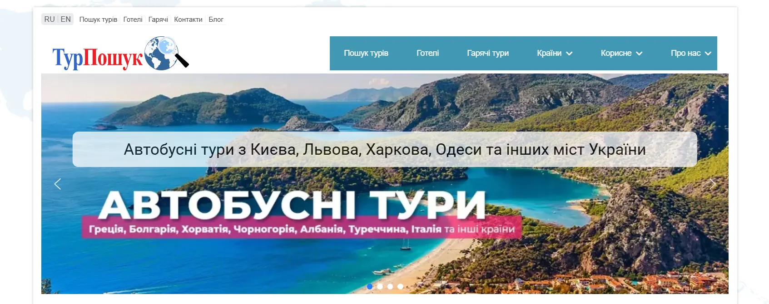
Task: Open the Готелі link in top bar
Action: [x=133, y=20]
